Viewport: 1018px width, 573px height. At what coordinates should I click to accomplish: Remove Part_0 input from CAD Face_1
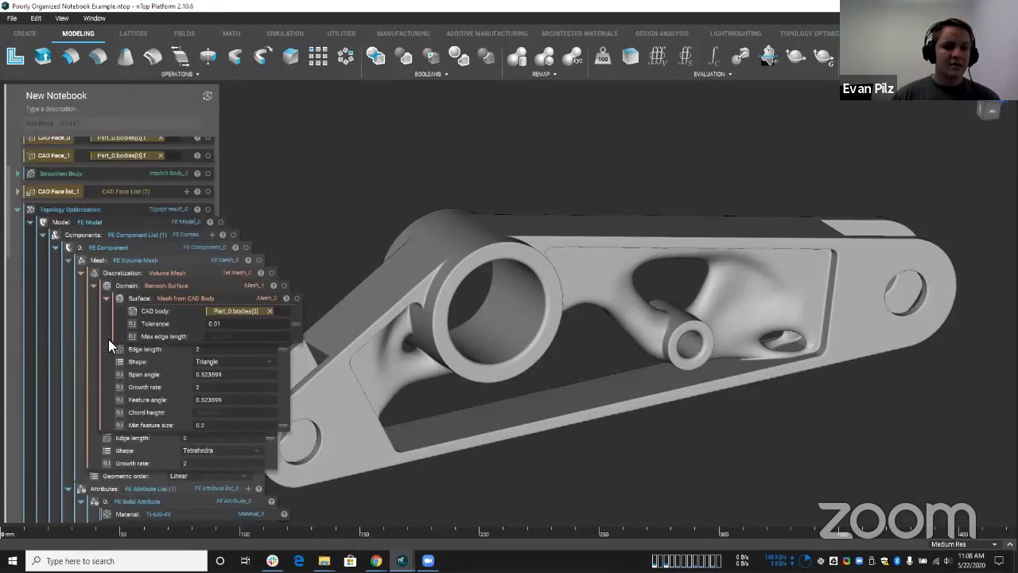click(x=161, y=155)
